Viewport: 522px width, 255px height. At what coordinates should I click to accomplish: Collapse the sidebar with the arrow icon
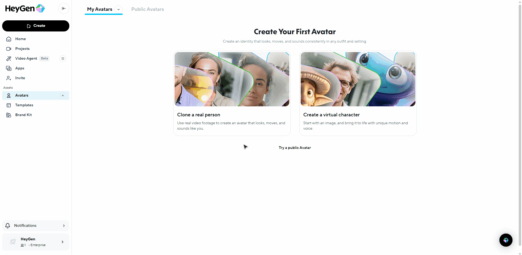(x=64, y=8)
